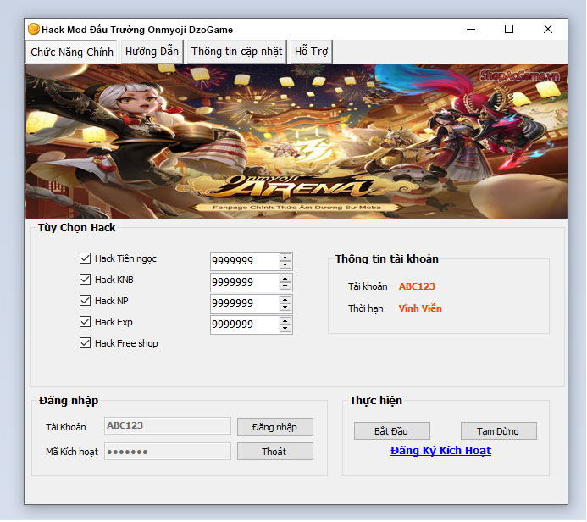Click the Mã Kích hoạt password field
Viewport: 587px width, 522px height.
(x=168, y=451)
